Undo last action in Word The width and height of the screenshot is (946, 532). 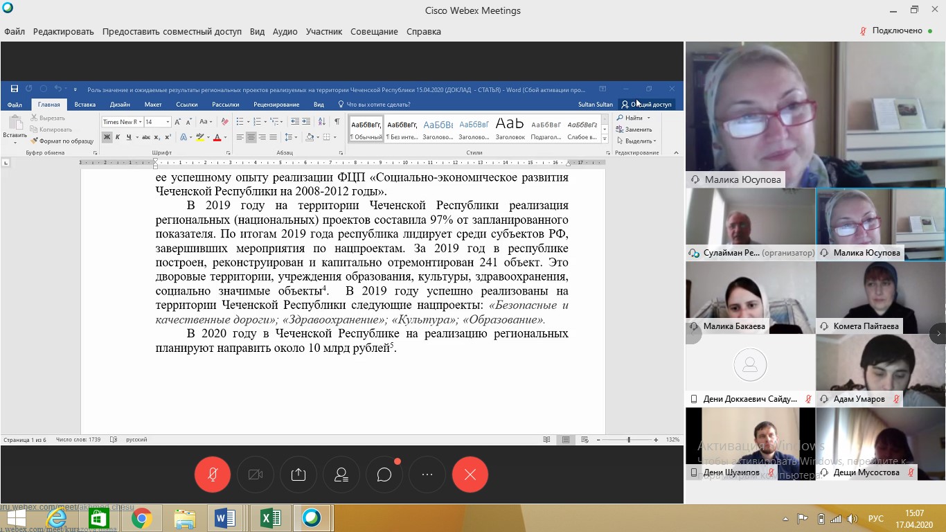[57, 89]
